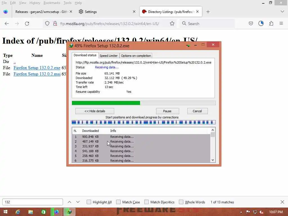Open the View menu

pyautogui.click(x=22, y=3)
